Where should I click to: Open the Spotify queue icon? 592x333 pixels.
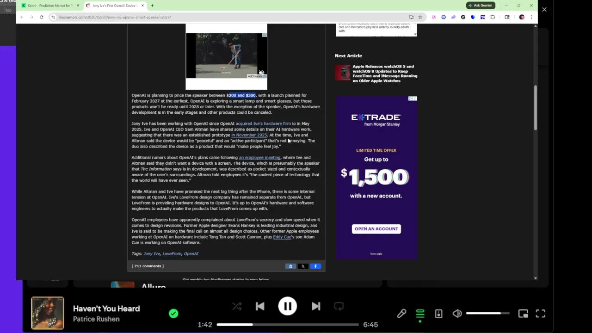[x=420, y=314]
